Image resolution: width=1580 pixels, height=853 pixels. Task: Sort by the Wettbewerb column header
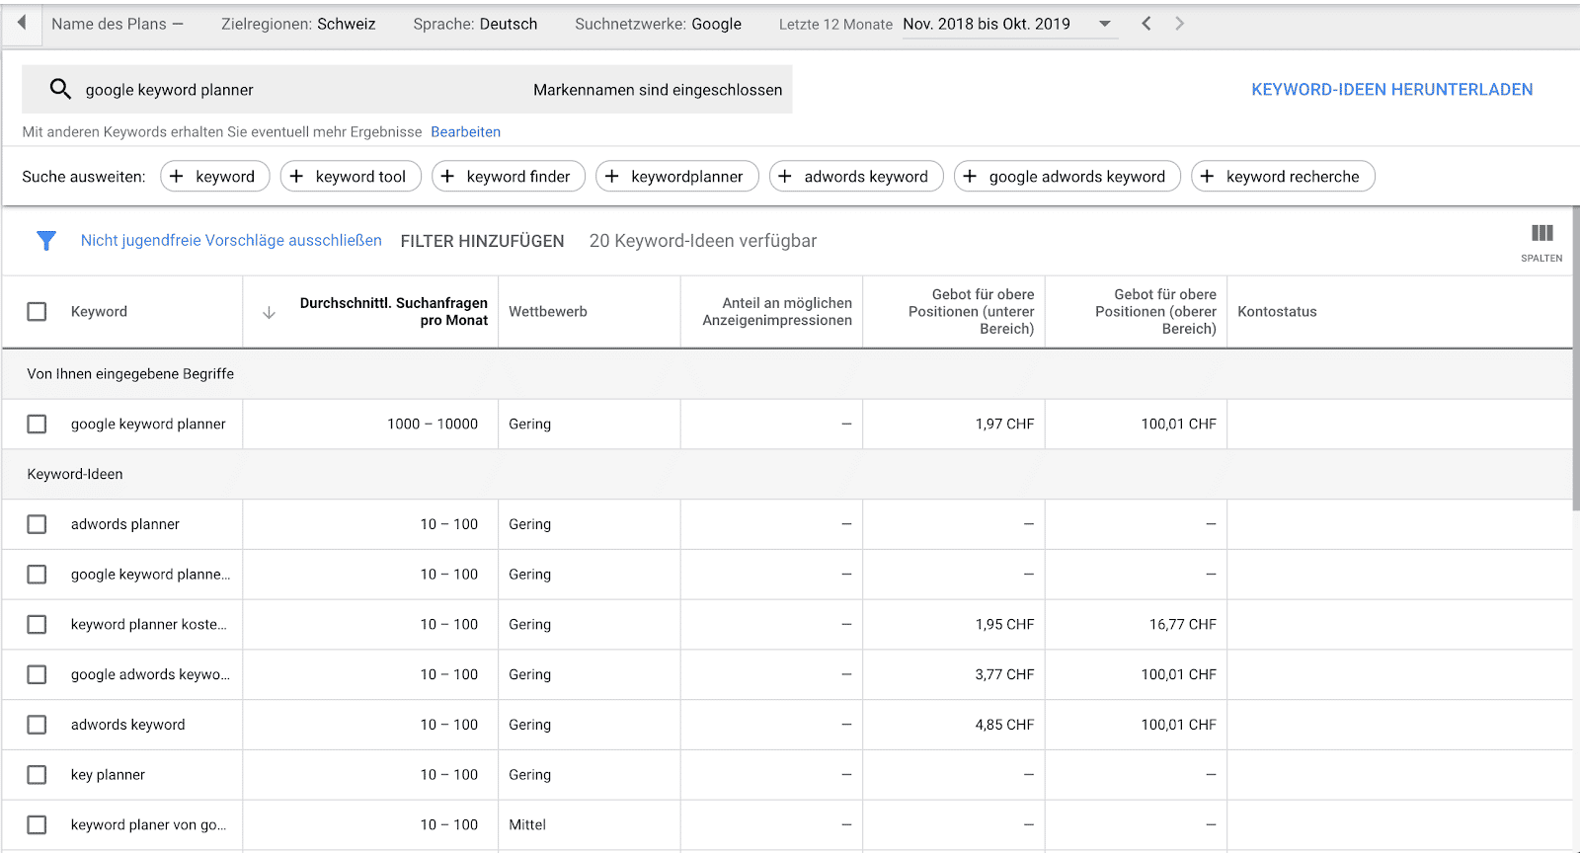(x=548, y=312)
